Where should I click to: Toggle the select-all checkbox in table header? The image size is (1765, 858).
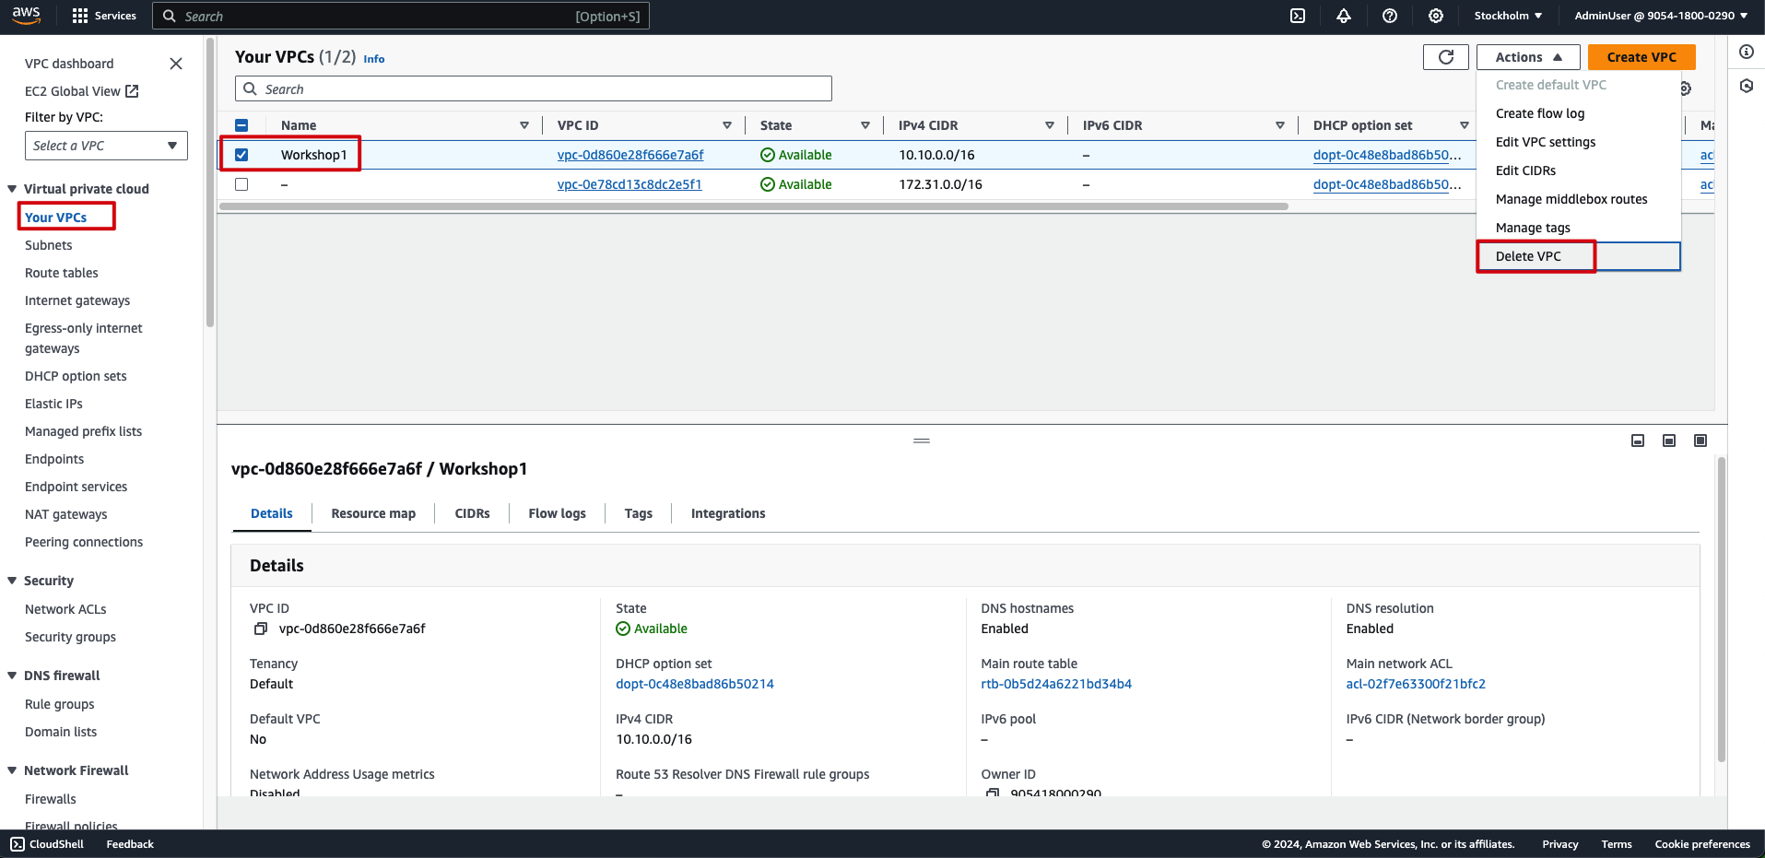[241, 125]
